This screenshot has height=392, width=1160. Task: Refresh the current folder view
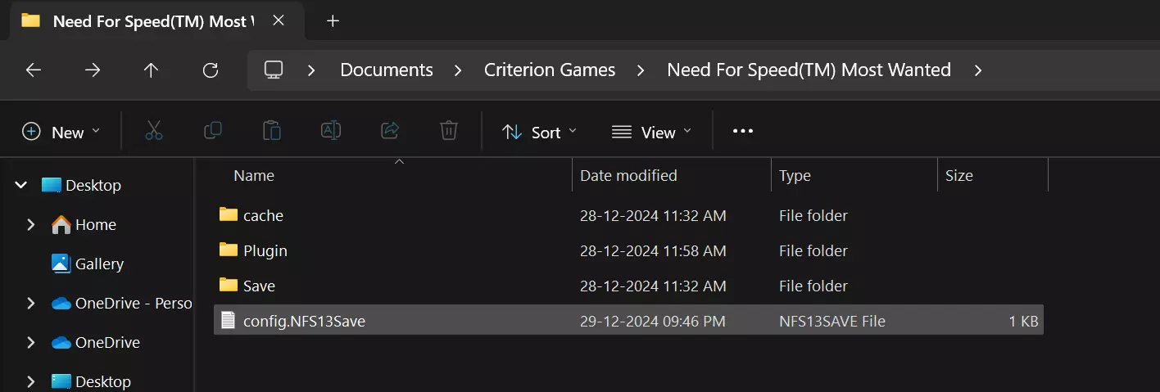pyautogui.click(x=211, y=70)
